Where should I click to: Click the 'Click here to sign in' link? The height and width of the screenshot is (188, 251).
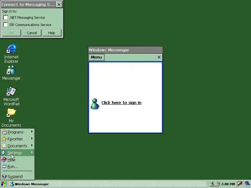121,103
